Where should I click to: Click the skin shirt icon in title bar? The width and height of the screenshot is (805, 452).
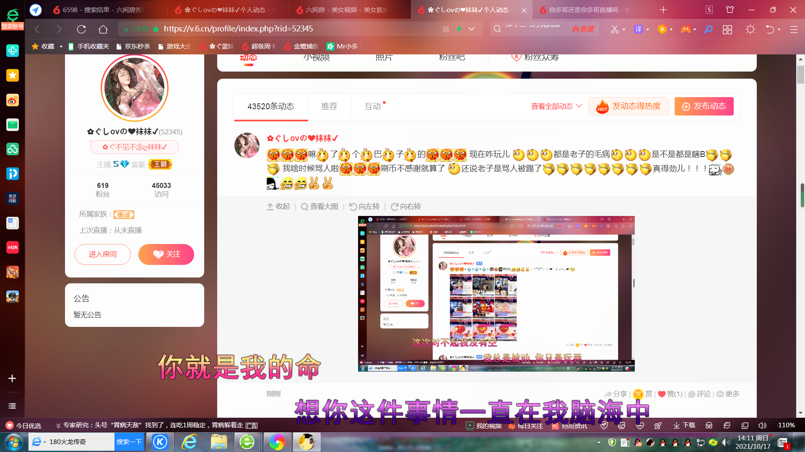[x=730, y=10]
